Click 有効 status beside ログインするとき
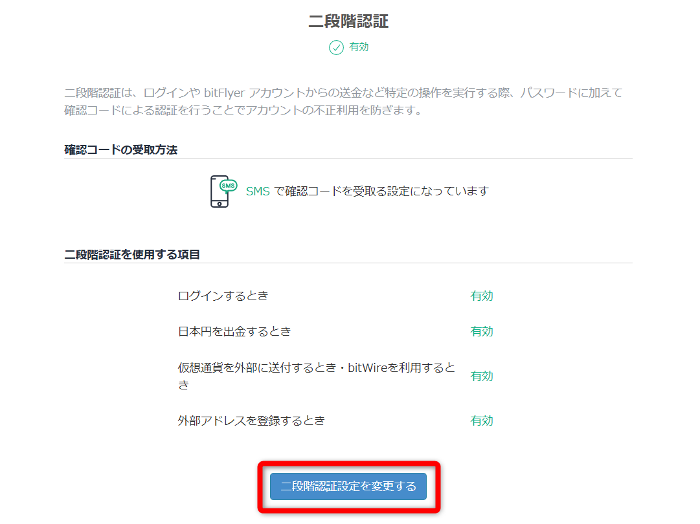 pos(481,296)
